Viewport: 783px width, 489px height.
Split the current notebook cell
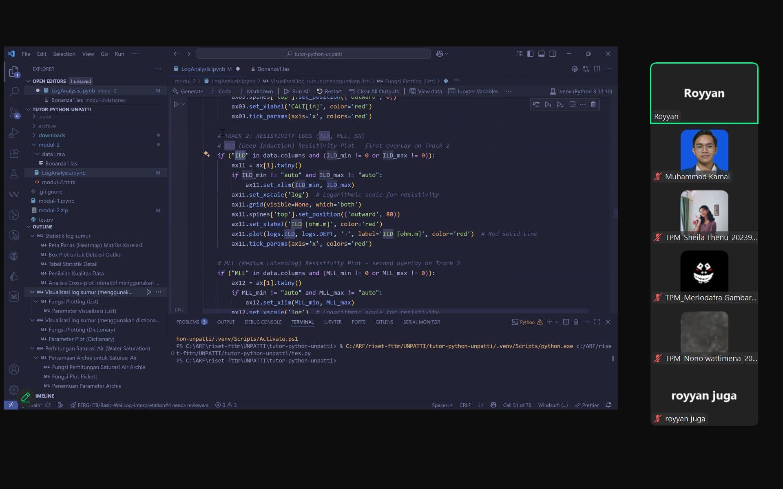point(572,104)
